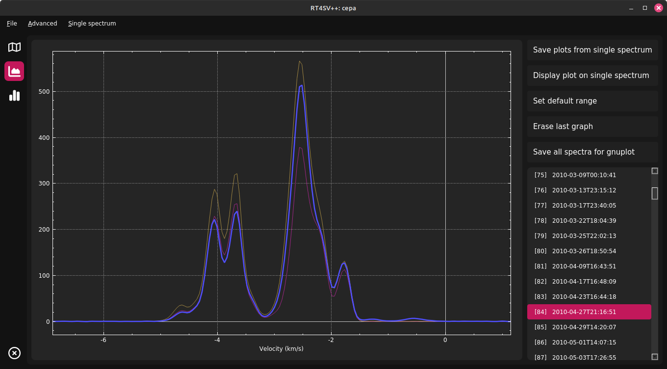Screen dimensions: 667x369
Task: Click Erase last graph button
Action: pos(592,127)
